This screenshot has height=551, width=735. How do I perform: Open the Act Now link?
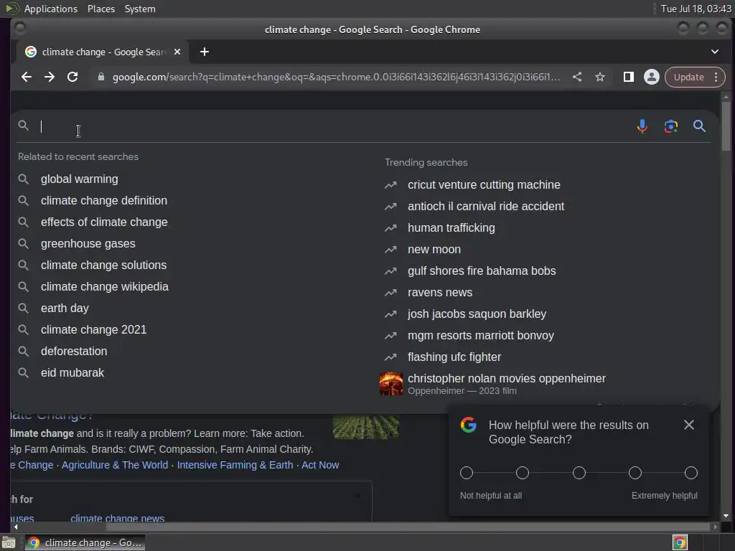tap(320, 465)
